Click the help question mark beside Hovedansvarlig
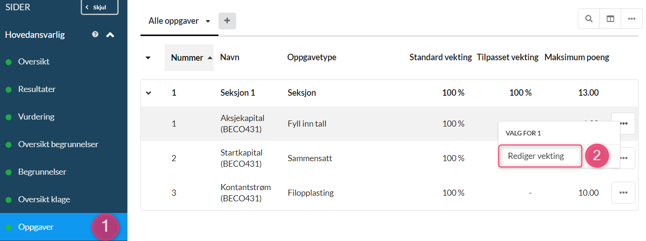The image size is (646, 241). pos(95,34)
